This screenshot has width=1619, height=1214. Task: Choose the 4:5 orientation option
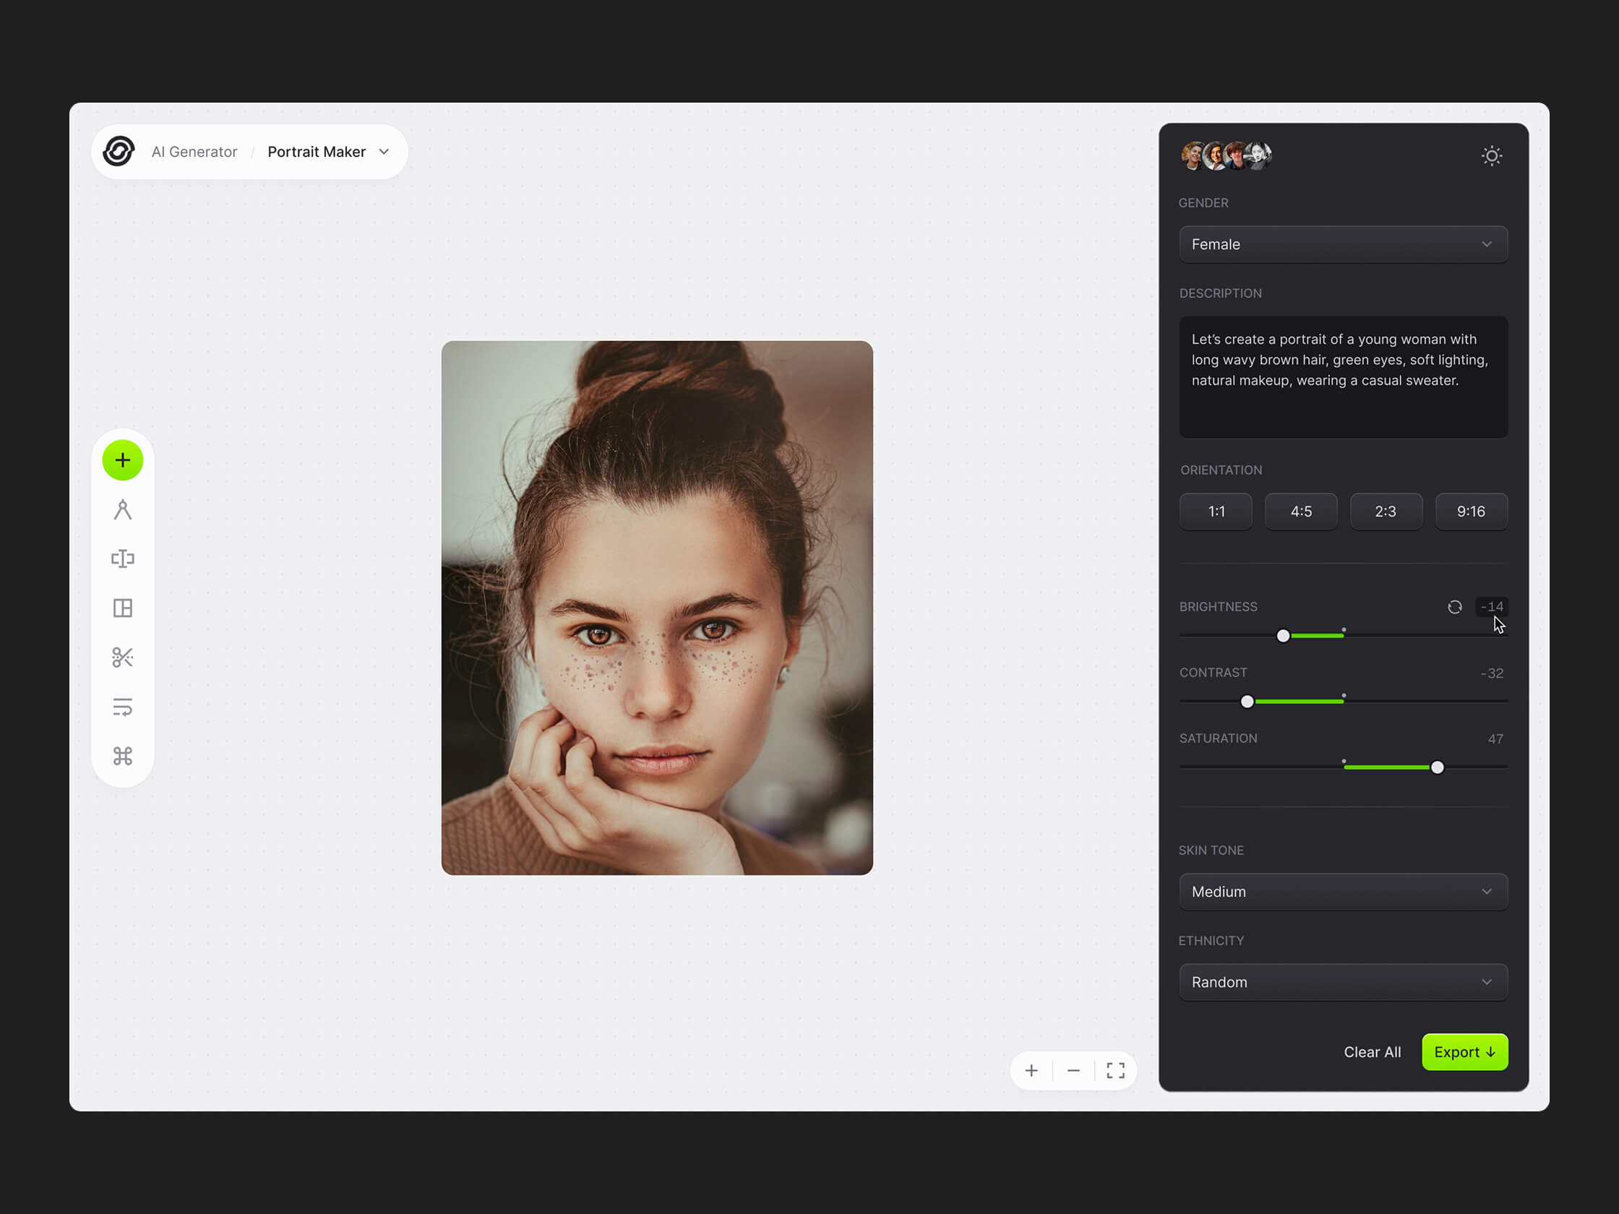pos(1300,512)
